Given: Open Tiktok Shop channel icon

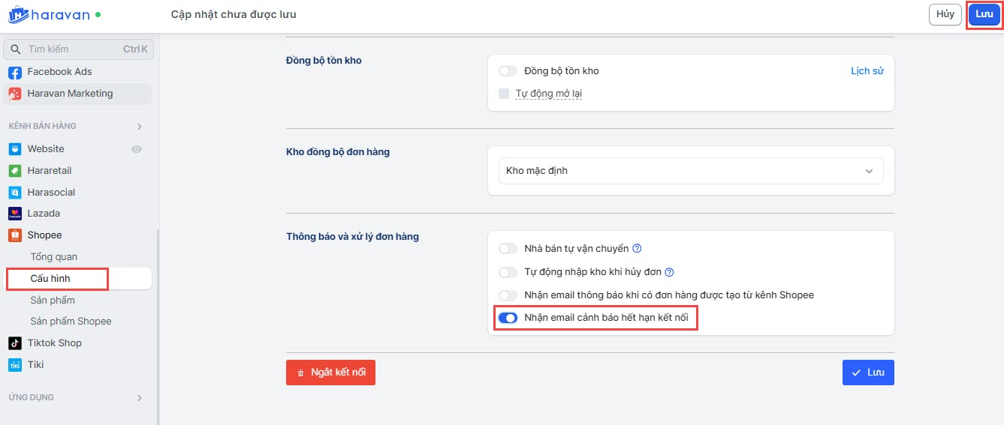Looking at the screenshot, I should click(x=15, y=343).
